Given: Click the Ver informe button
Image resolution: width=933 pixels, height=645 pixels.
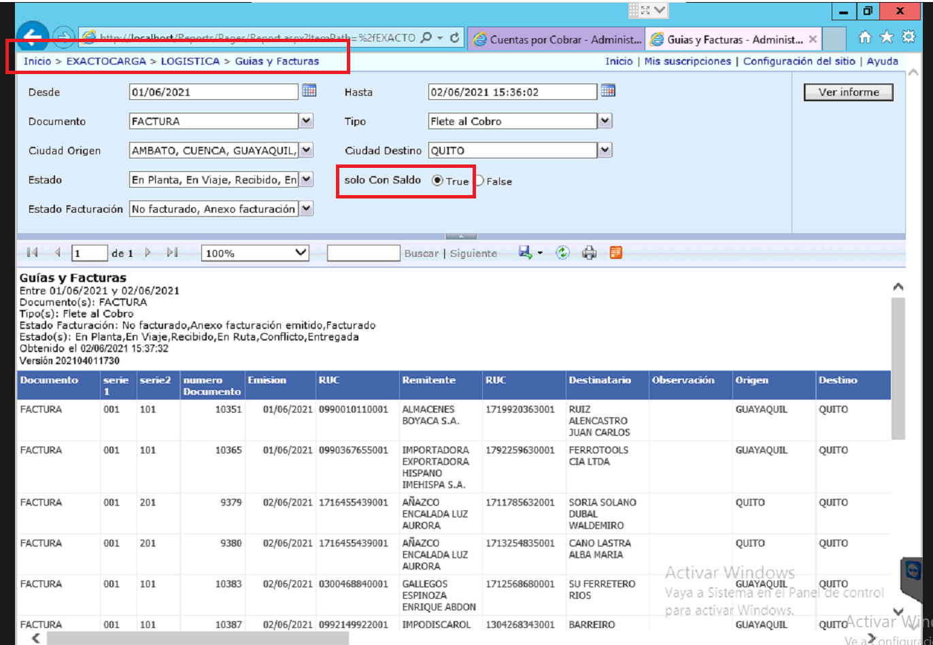Looking at the screenshot, I should tap(849, 92).
